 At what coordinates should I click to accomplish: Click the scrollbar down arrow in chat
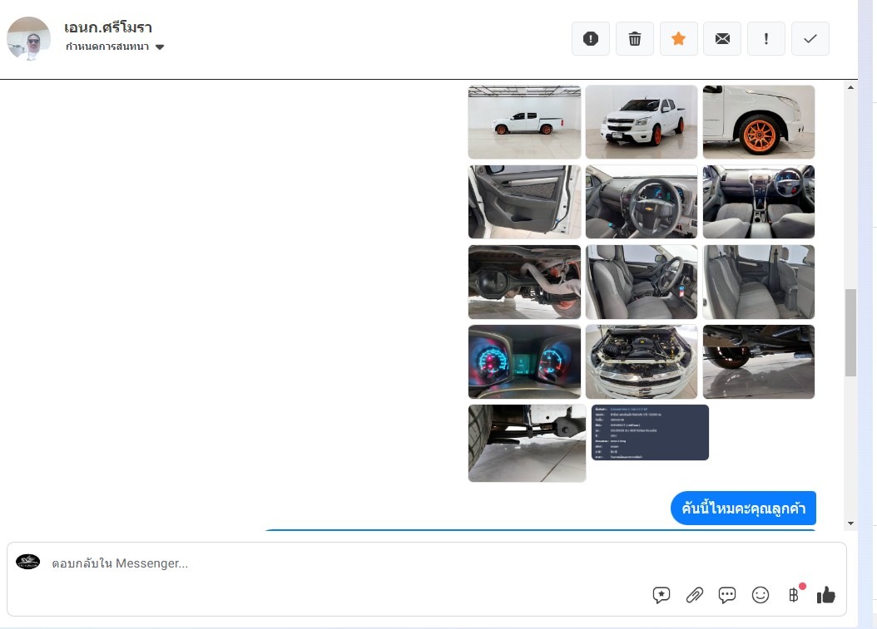point(850,523)
